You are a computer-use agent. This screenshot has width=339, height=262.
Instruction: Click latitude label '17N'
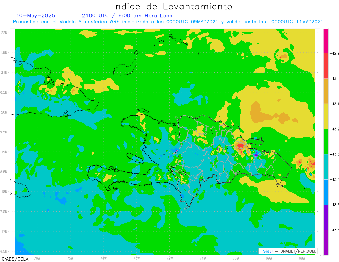(x=4, y=231)
